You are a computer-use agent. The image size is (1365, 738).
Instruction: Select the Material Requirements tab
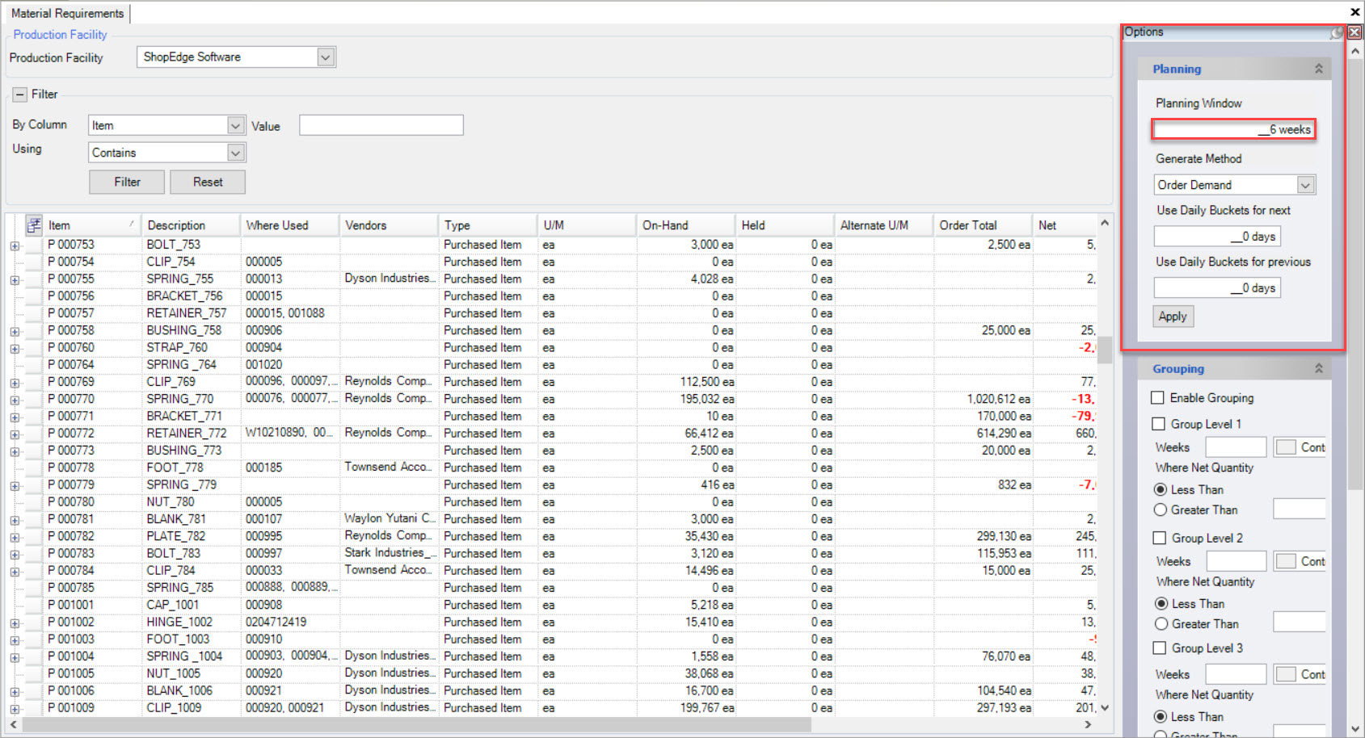67,13
